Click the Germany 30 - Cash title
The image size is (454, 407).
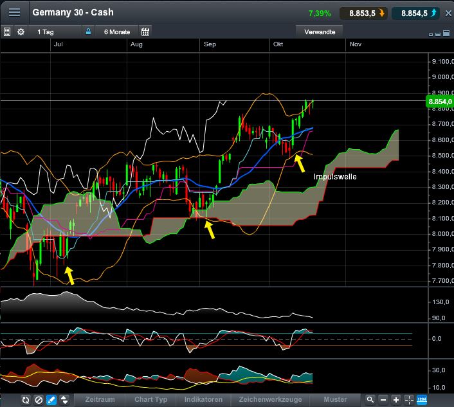73,12
